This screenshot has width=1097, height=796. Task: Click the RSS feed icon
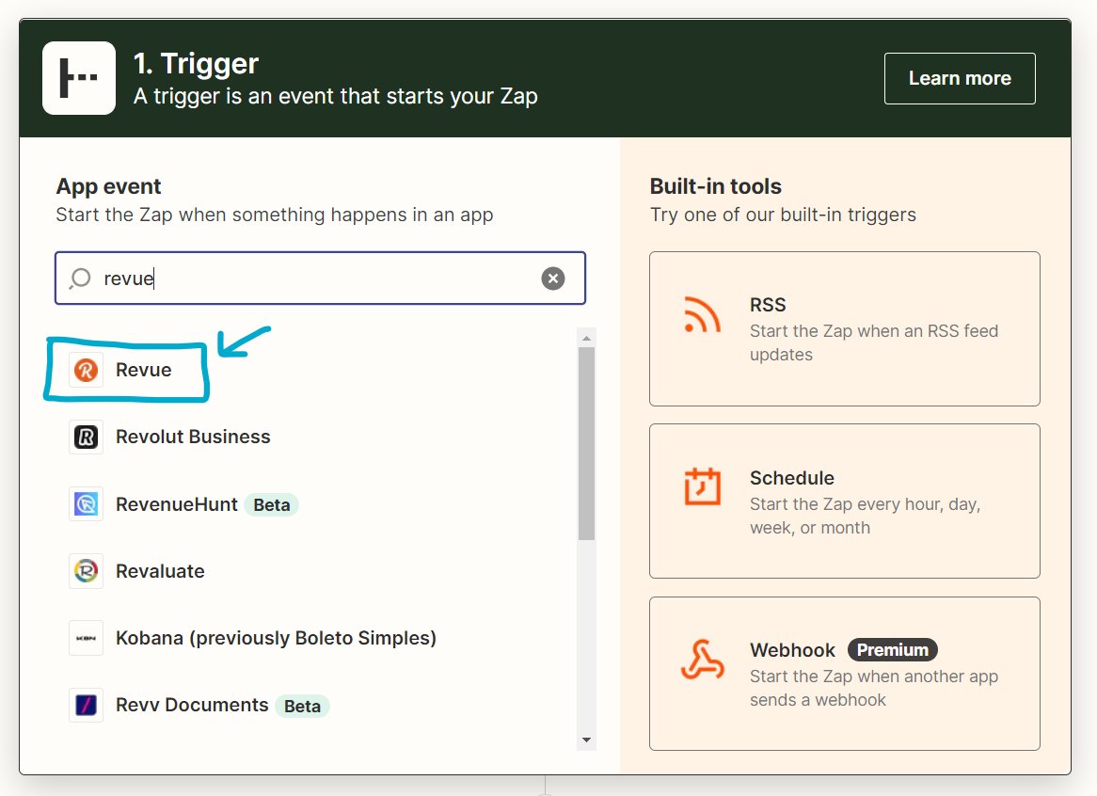pos(702,314)
